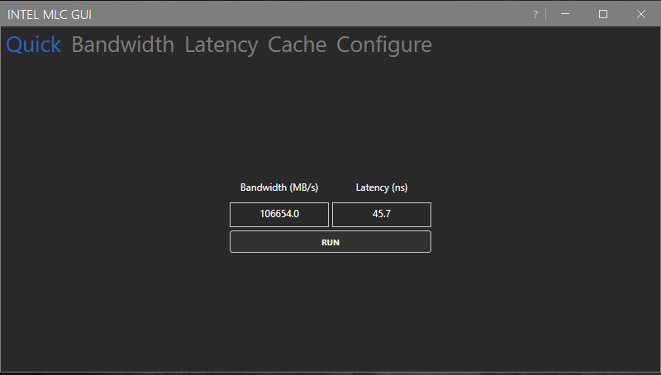
Task: Click the latency result field showing 45.7
Action: coord(382,215)
